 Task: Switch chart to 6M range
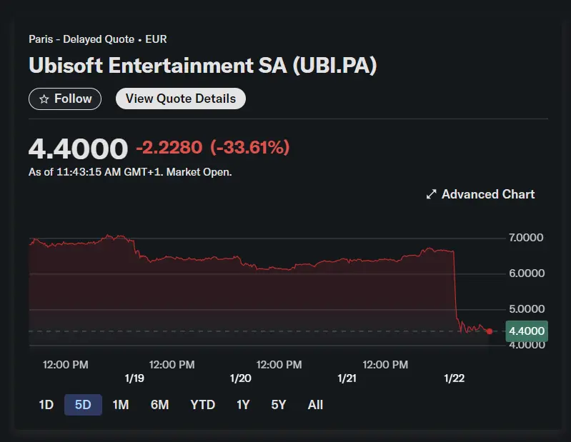(159, 405)
